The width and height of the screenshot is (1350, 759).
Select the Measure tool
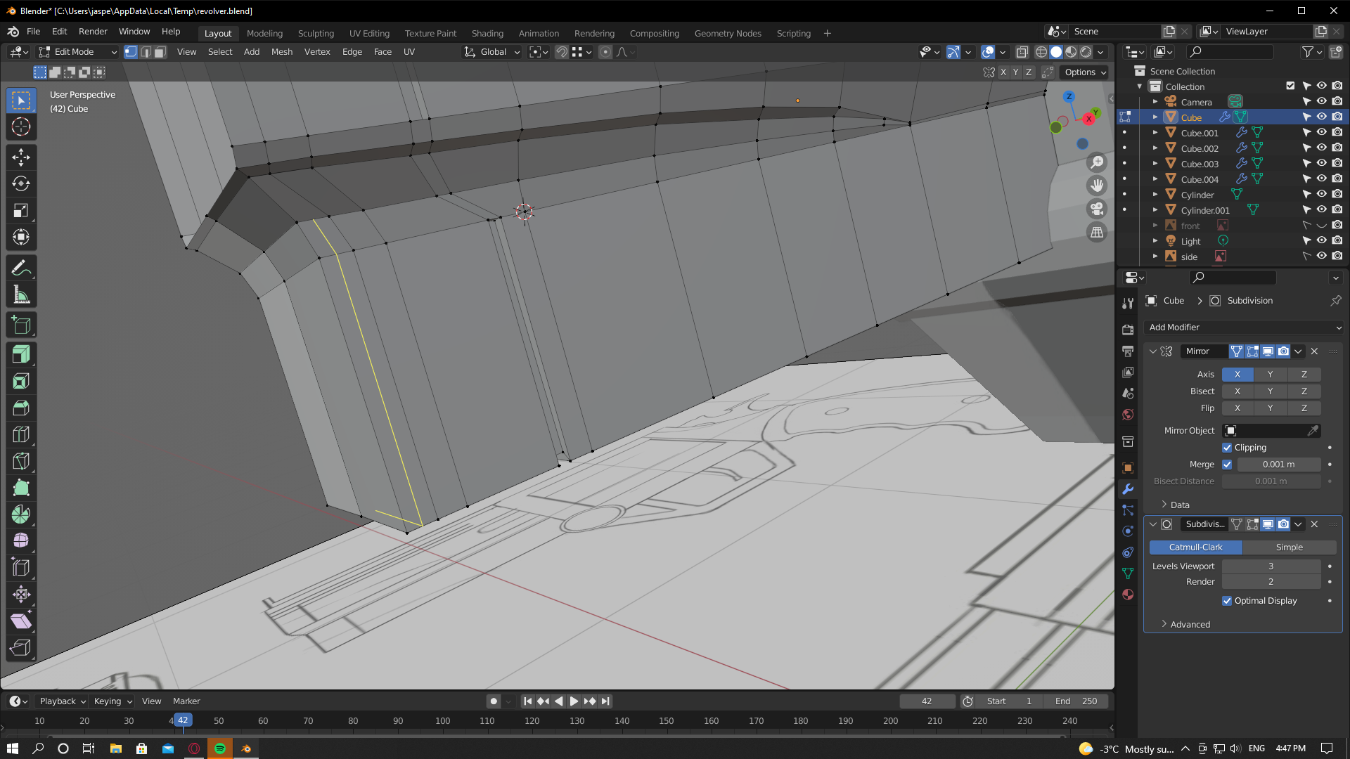tap(21, 294)
